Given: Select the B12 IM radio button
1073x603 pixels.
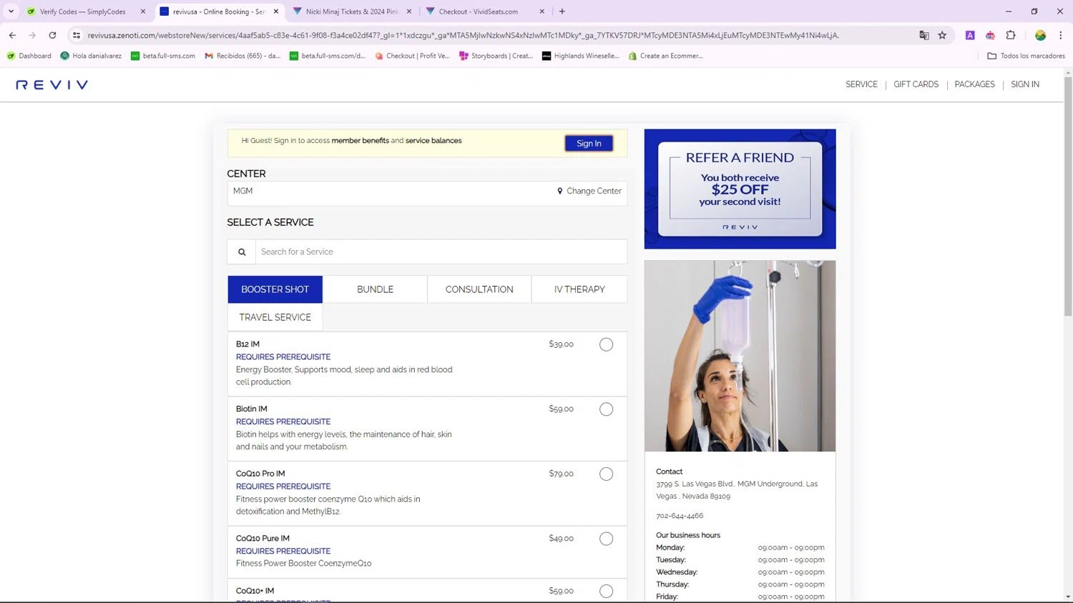Looking at the screenshot, I should point(606,344).
